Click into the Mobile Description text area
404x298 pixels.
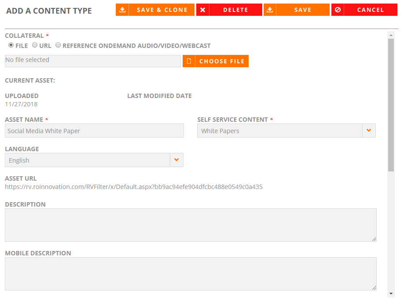(x=191, y=274)
